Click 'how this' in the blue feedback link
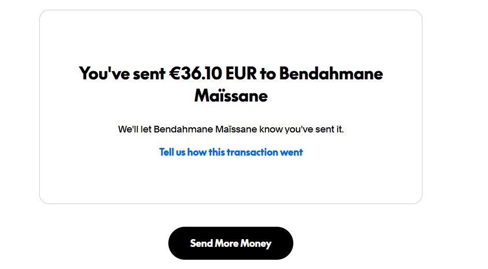The height and width of the screenshot is (269, 488). pyautogui.click(x=206, y=152)
